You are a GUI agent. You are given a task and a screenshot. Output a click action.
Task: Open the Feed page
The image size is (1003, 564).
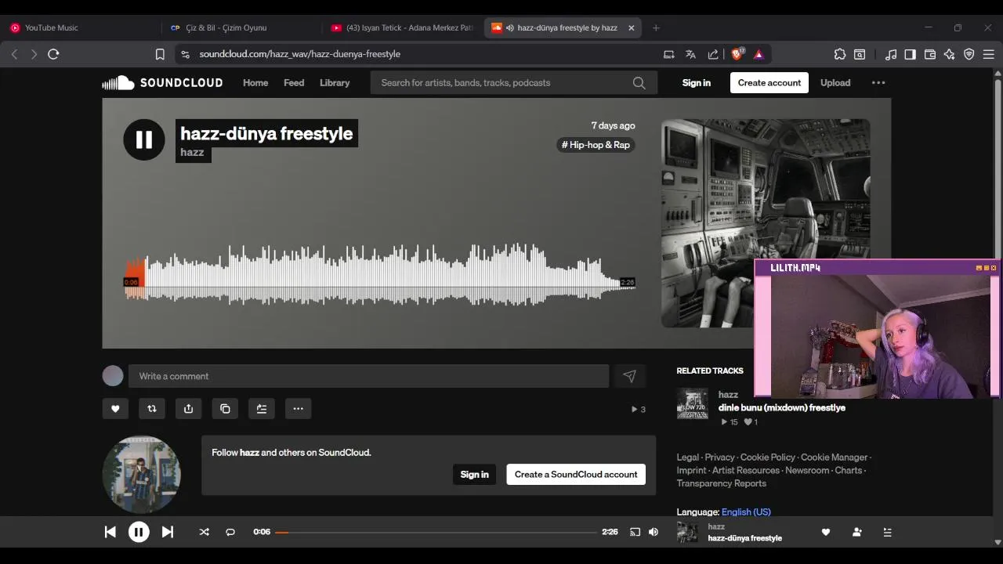point(294,82)
